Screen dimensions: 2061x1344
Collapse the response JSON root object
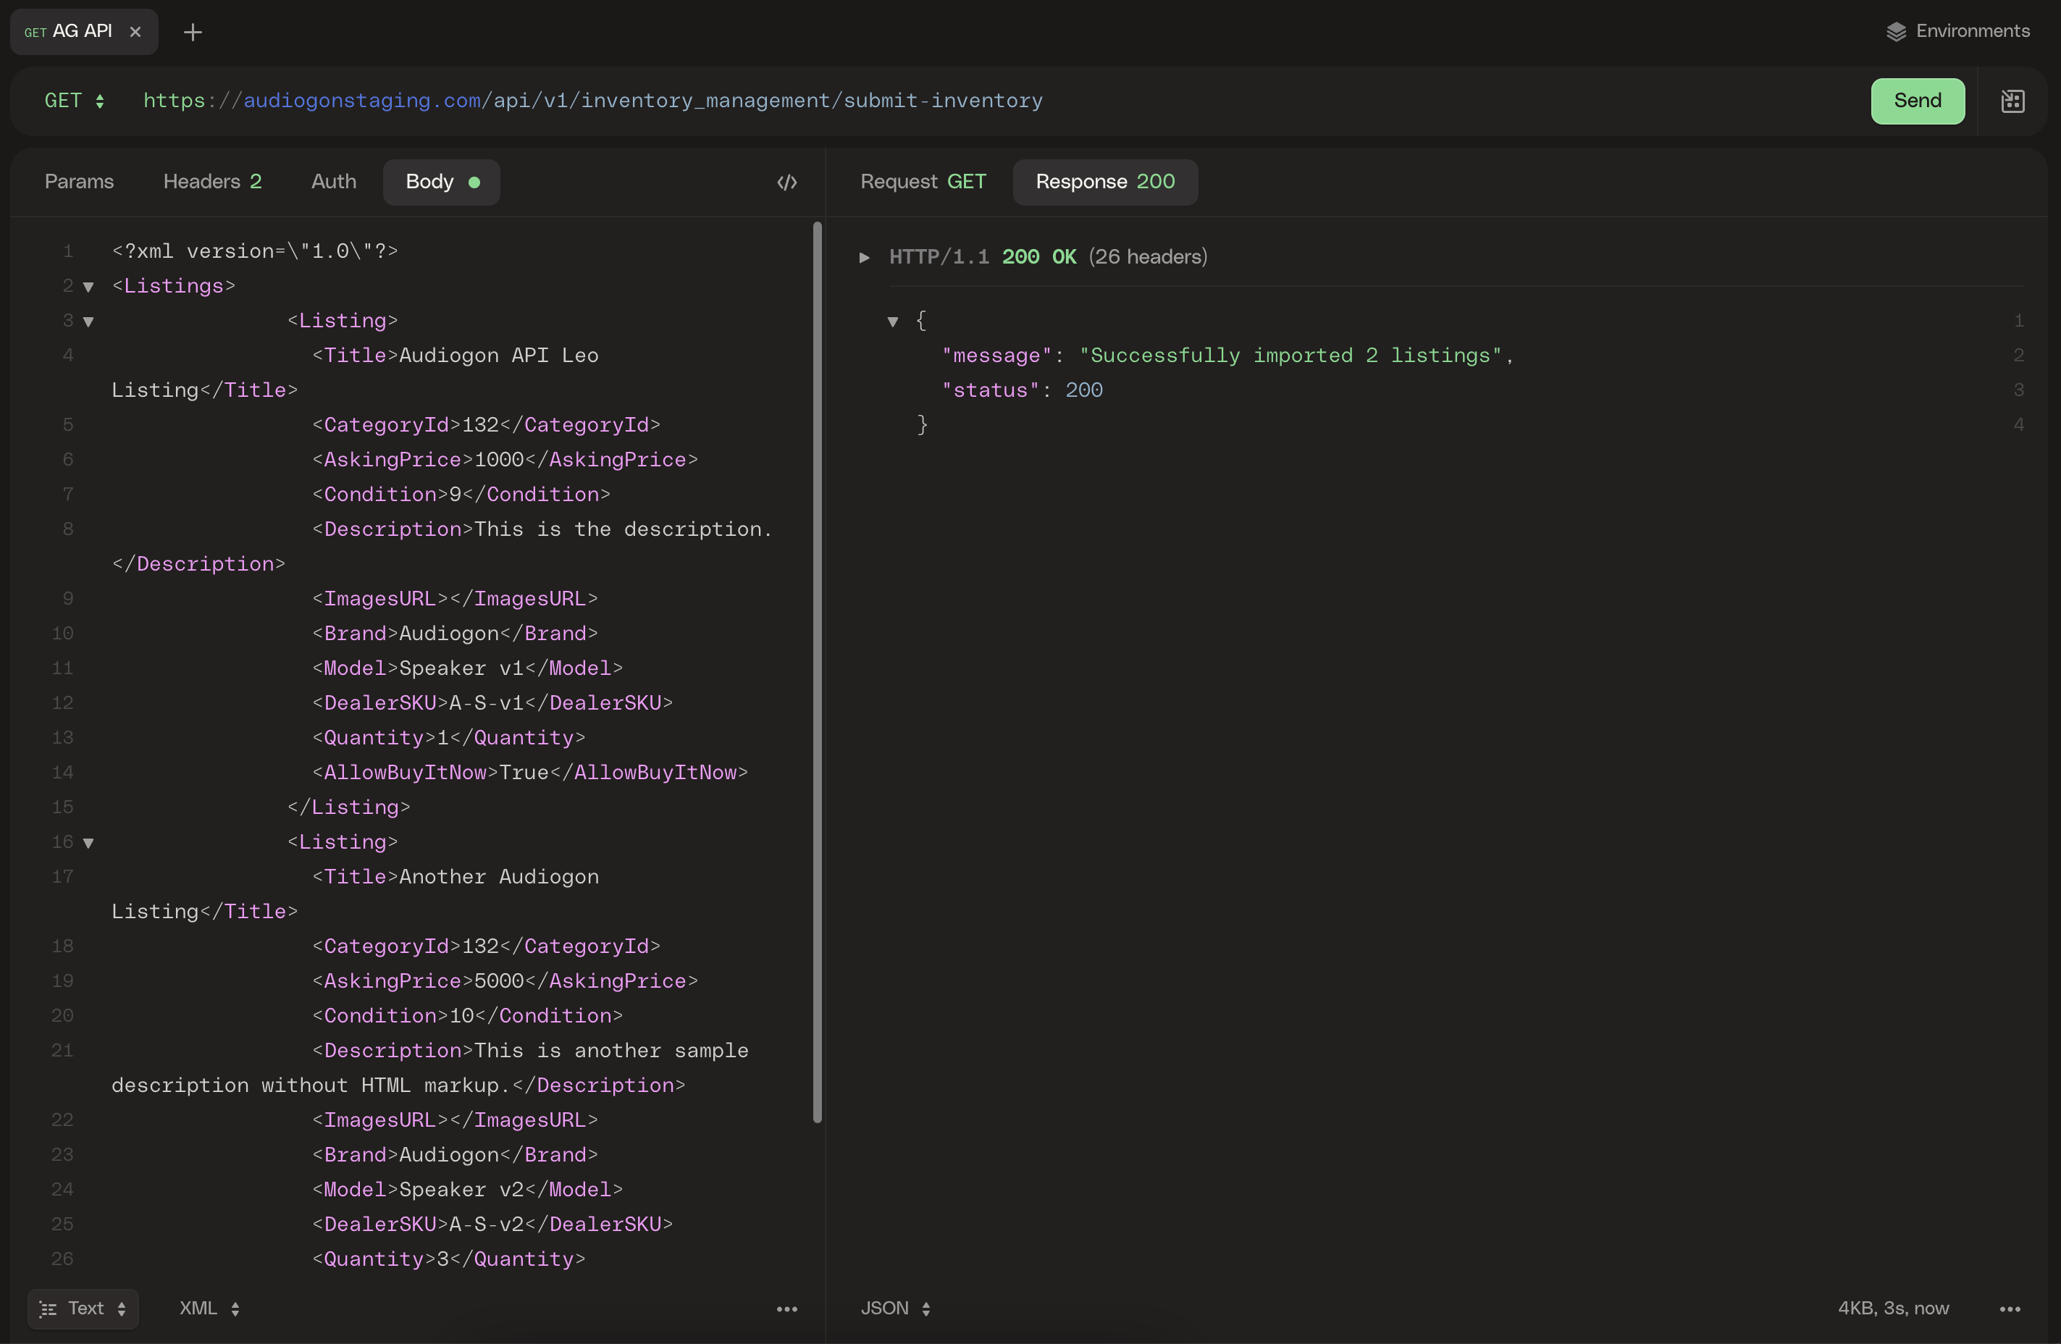coord(892,322)
